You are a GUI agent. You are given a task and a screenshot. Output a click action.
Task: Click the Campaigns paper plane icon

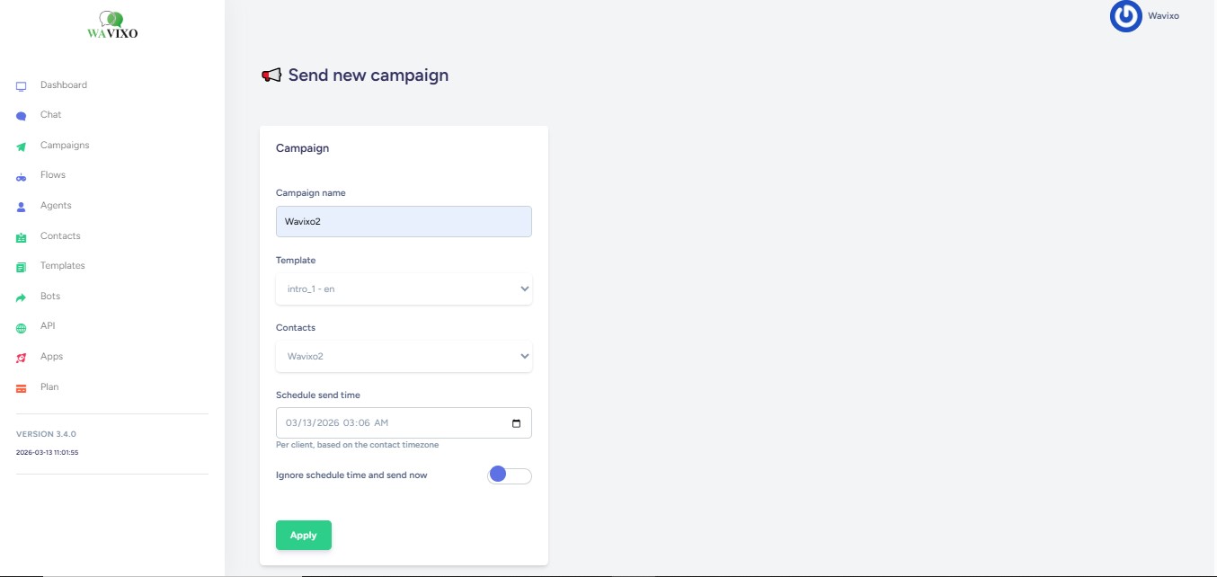coord(22,146)
